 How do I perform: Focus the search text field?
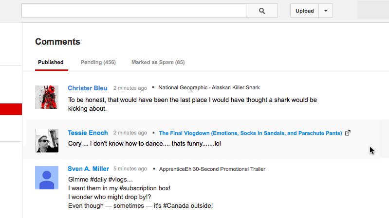[x=134, y=11]
